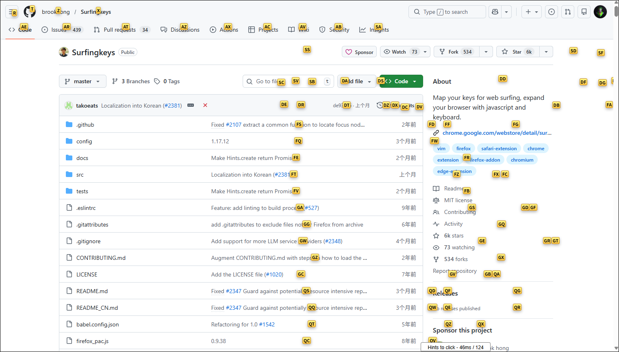Image resolution: width=619 pixels, height=352 pixels.
Task: Expand commit message ellipsis button
Action: point(191,106)
